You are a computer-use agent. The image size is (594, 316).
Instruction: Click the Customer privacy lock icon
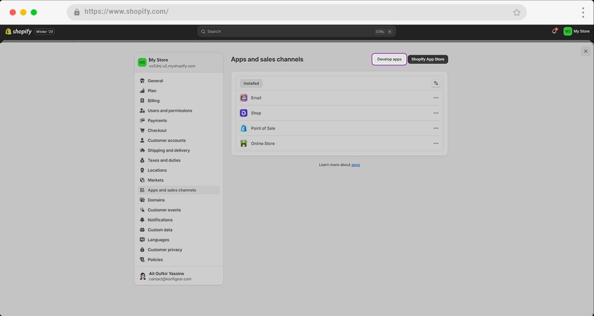click(x=142, y=250)
